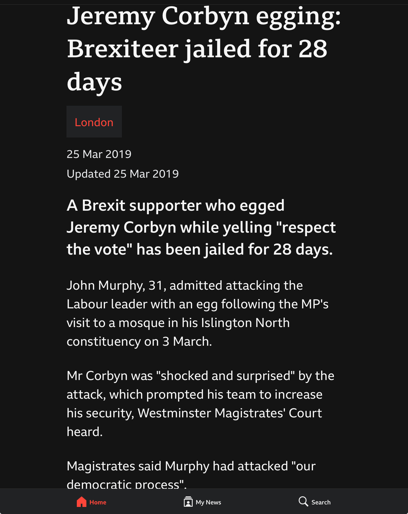Viewport: 408px width, 514px height.
Task: Click the Updated 25 Mar 2019 timestamp
Action: [x=123, y=174]
